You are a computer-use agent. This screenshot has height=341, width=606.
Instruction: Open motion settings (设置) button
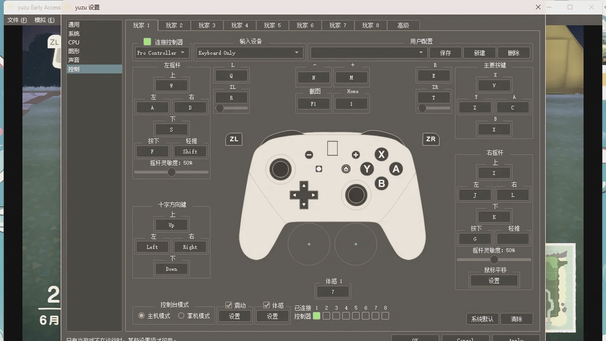(x=272, y=316)
